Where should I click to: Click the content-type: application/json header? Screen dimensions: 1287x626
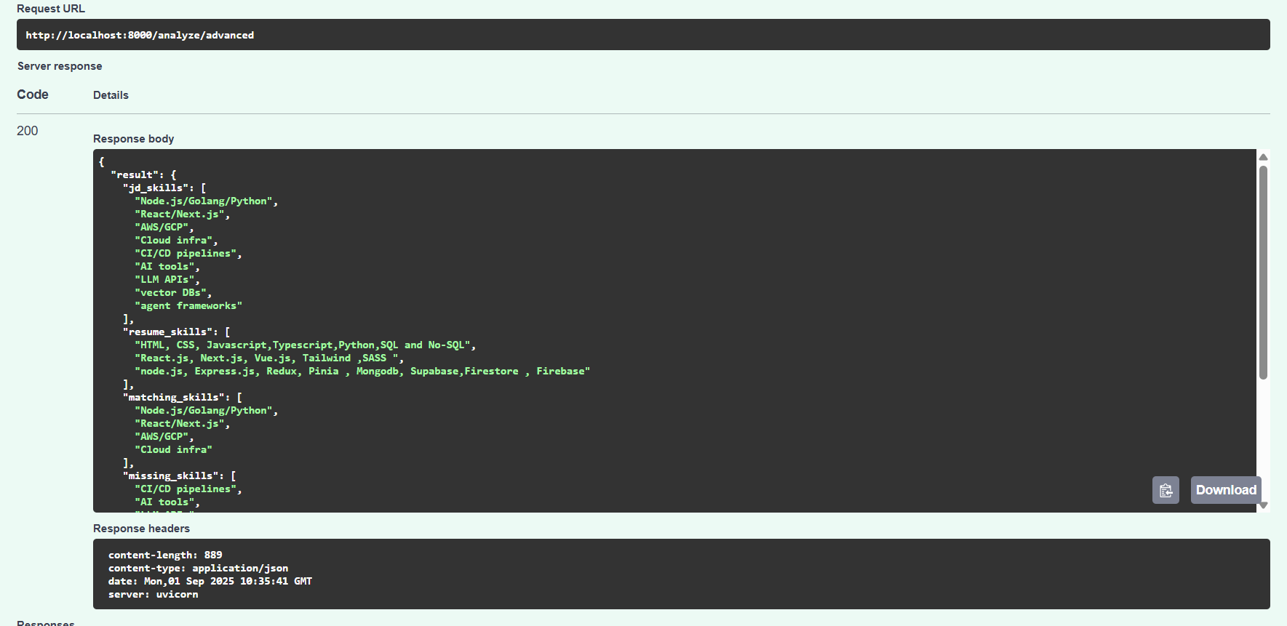click(198, 568)
